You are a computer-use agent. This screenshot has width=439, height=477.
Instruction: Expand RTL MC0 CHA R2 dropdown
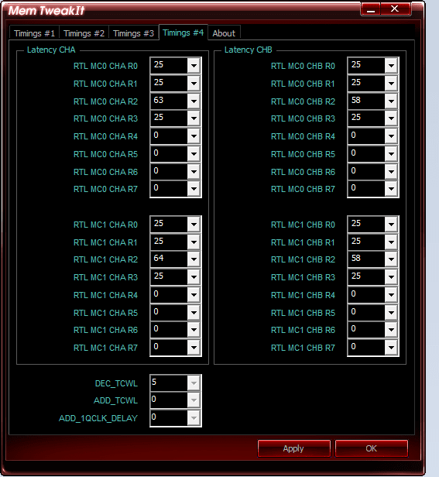click(x=194, y=101)
